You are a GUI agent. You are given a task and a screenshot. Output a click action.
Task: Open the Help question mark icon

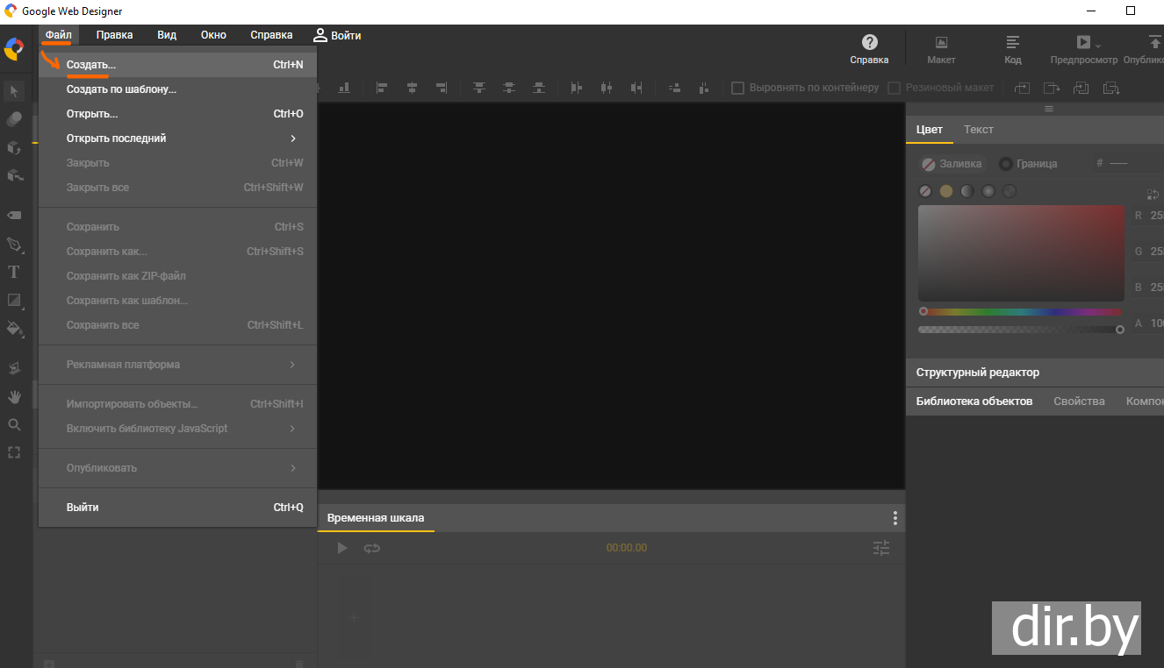(869, 43)
